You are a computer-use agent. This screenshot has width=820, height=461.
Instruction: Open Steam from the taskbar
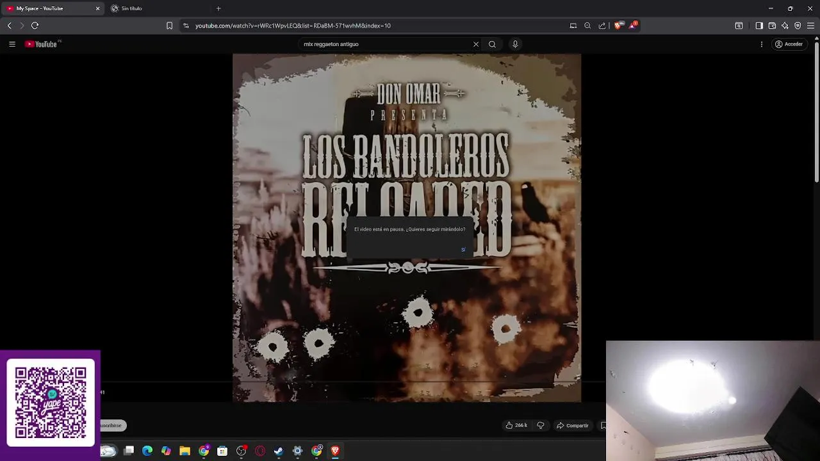tap(279, 451)
